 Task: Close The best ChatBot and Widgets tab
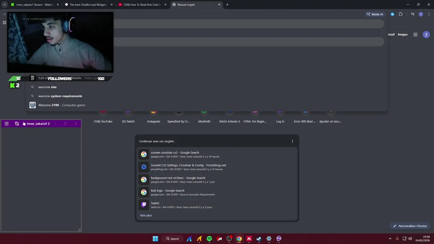coord(111,5)
